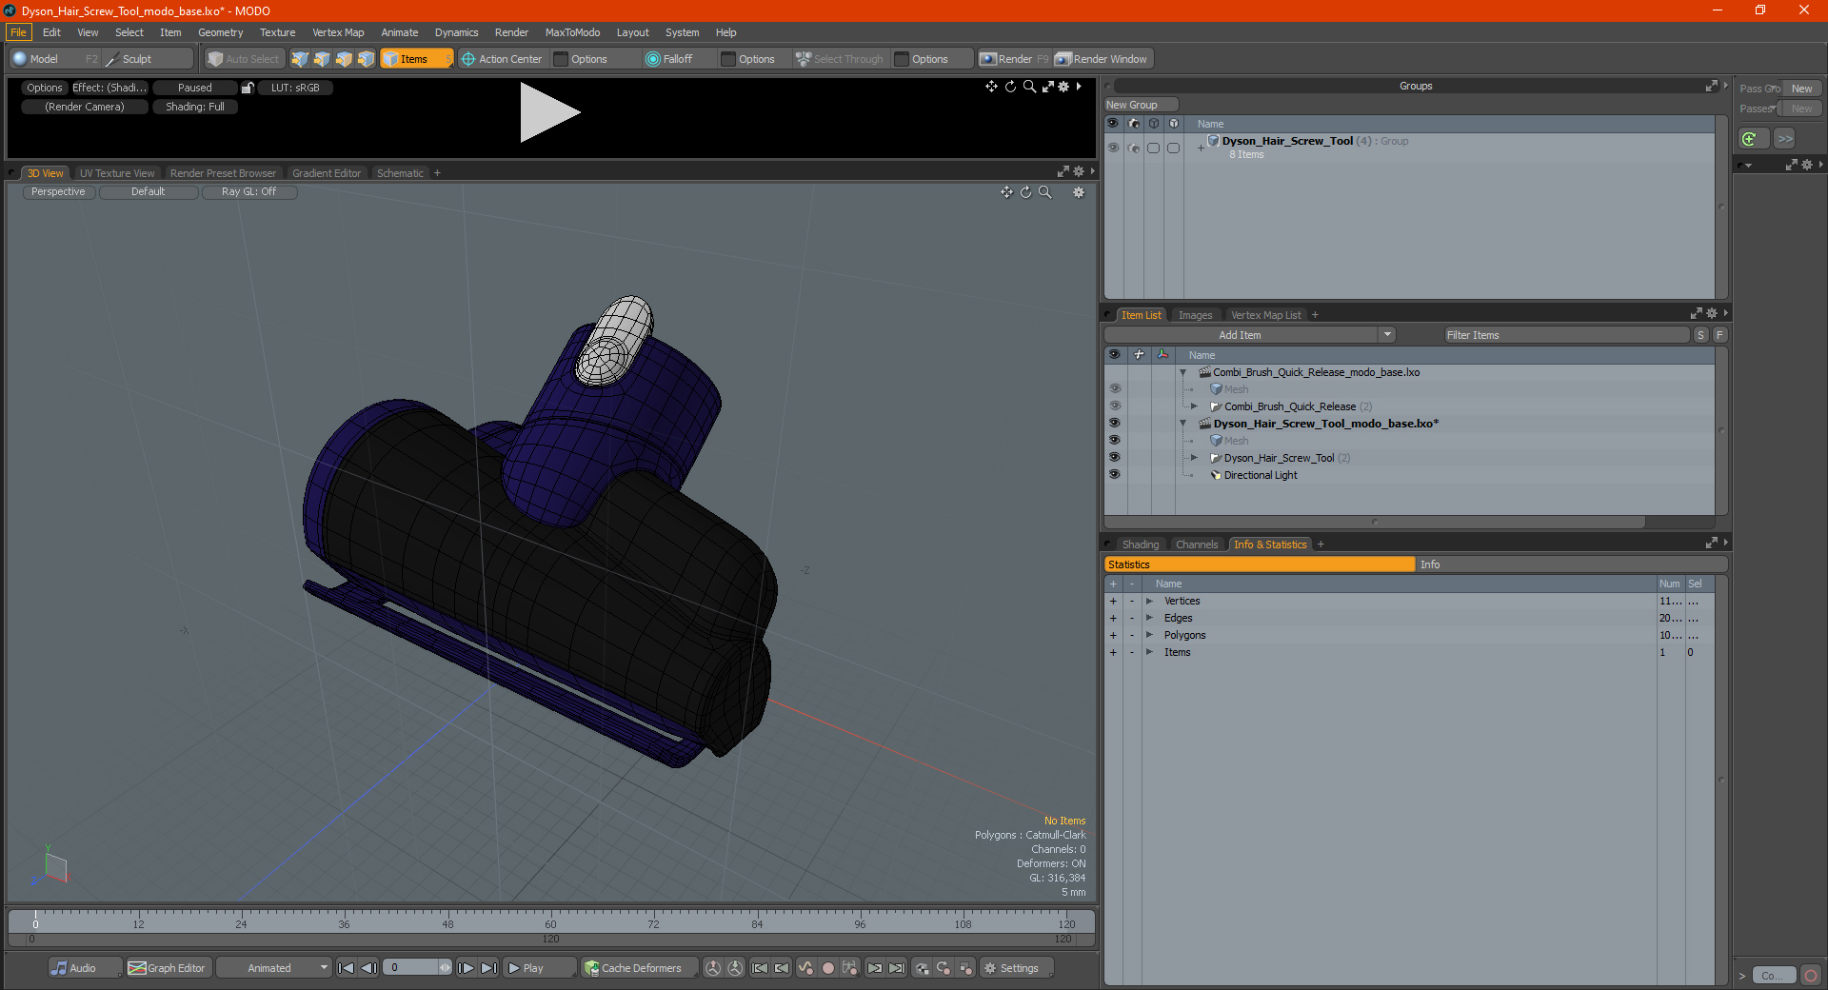Expand Vertices statistics row
This screenshot has width=1828, height=990.
[x=1150, y=601]
